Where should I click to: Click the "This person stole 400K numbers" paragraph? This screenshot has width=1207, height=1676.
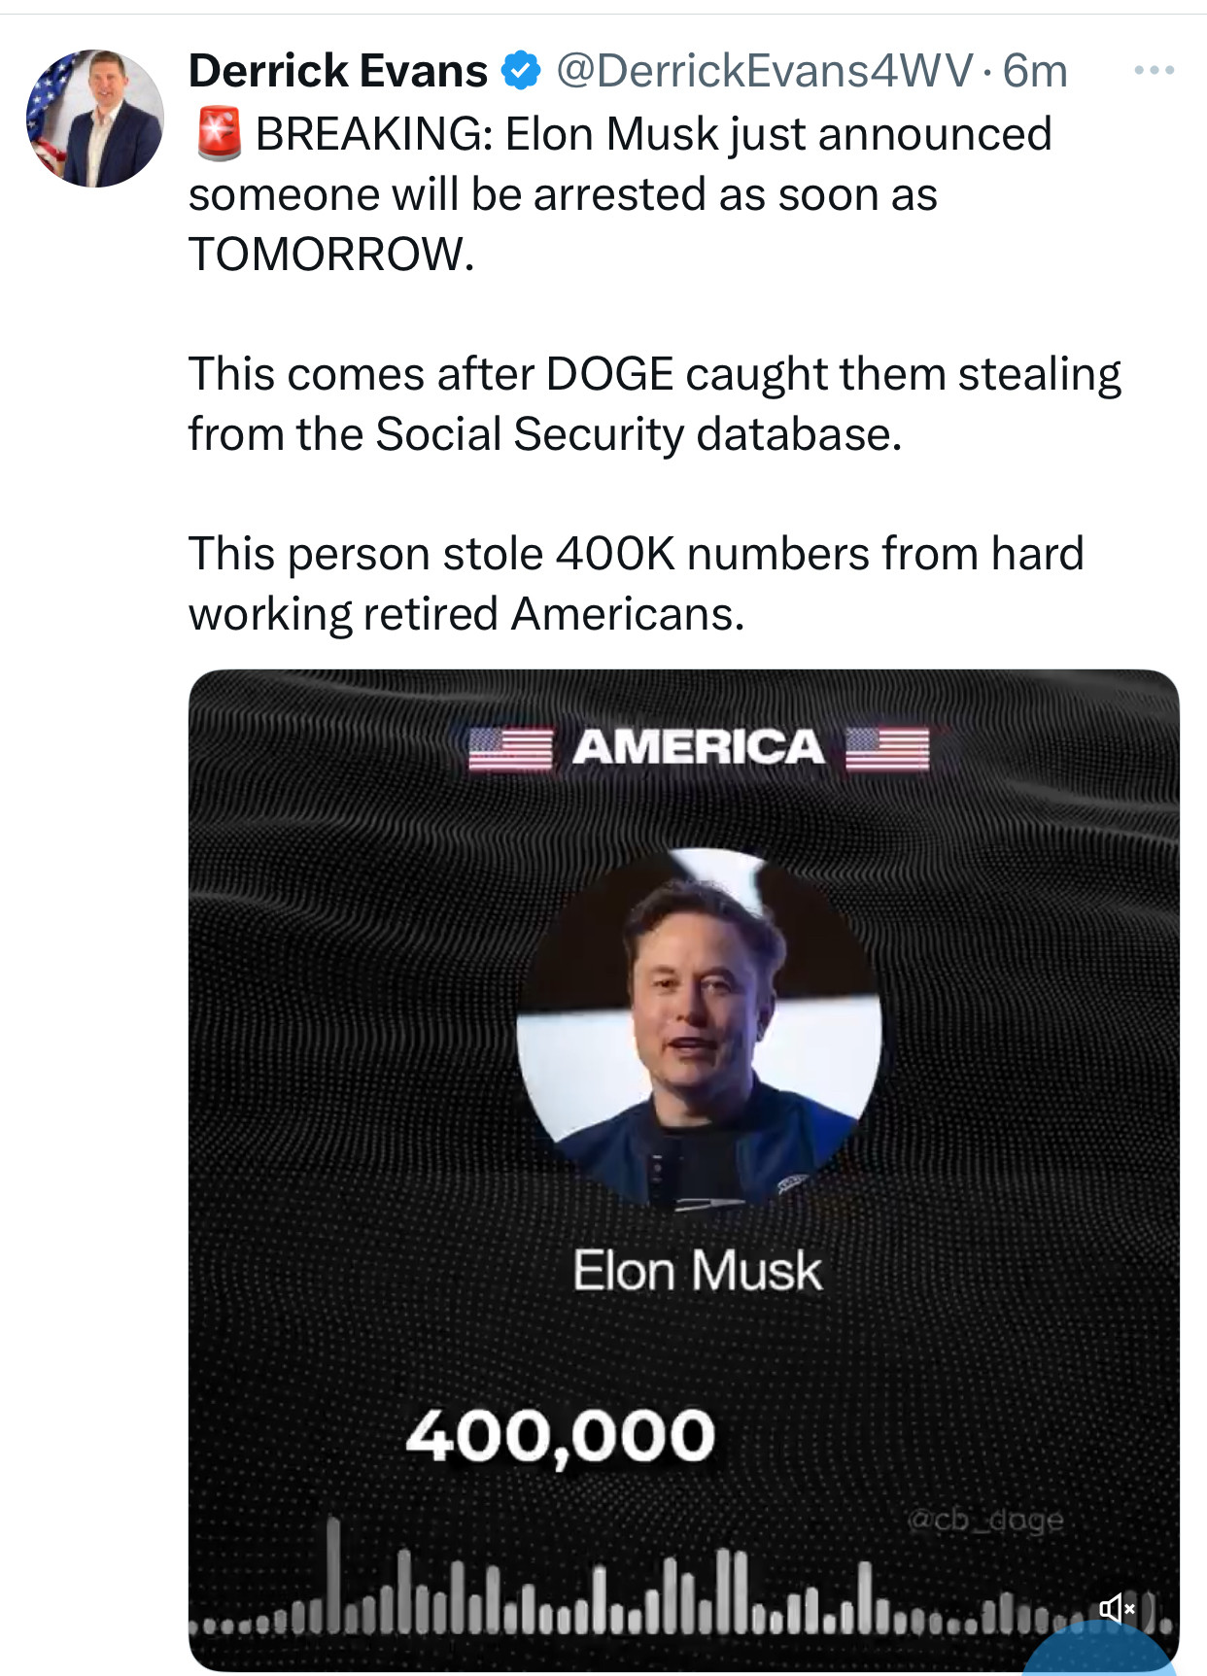point(636,583)
